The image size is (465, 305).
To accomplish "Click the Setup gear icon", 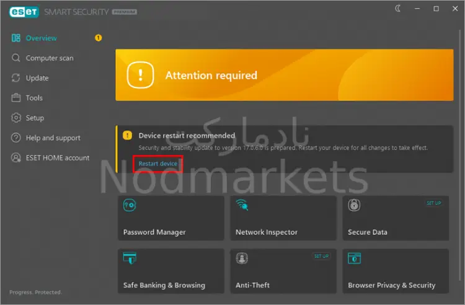I will [15, 118].
